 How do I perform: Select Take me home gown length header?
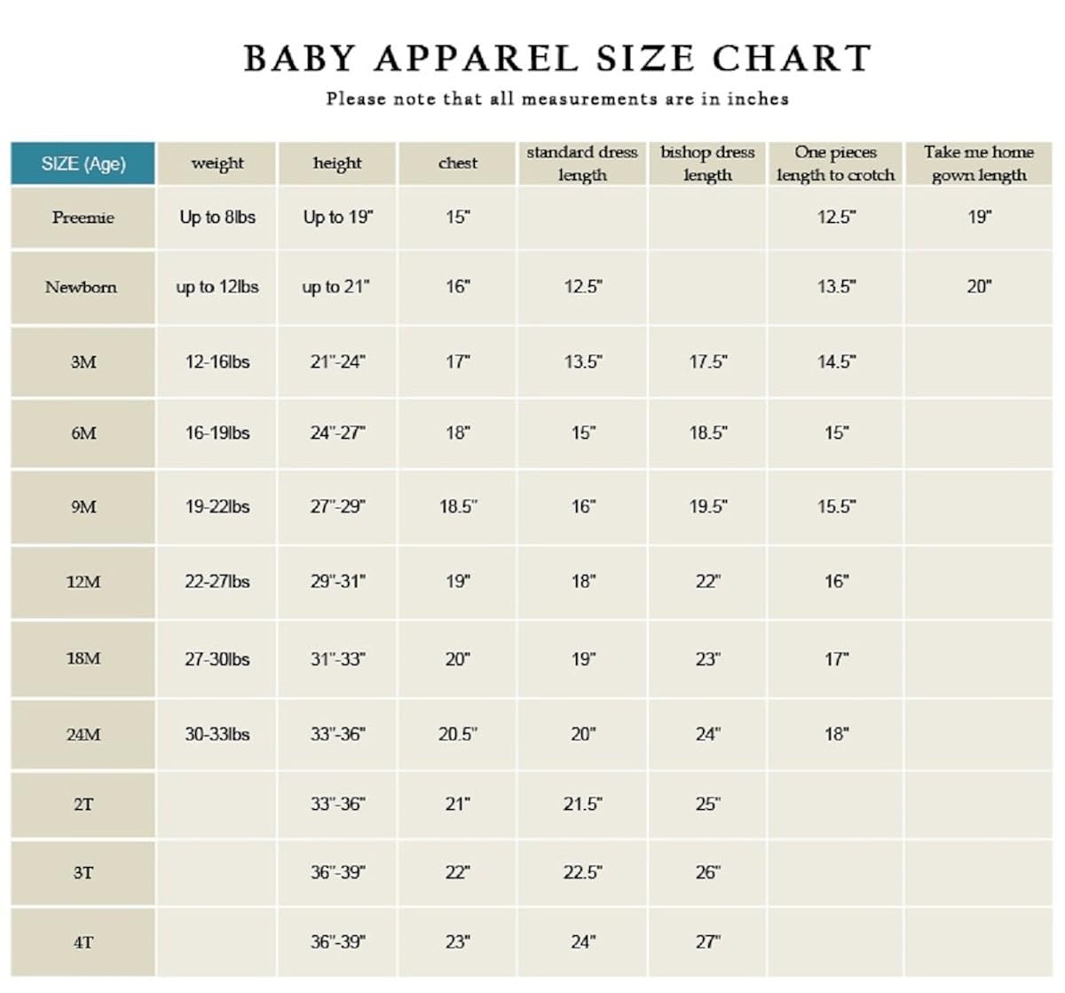point(978,163)
